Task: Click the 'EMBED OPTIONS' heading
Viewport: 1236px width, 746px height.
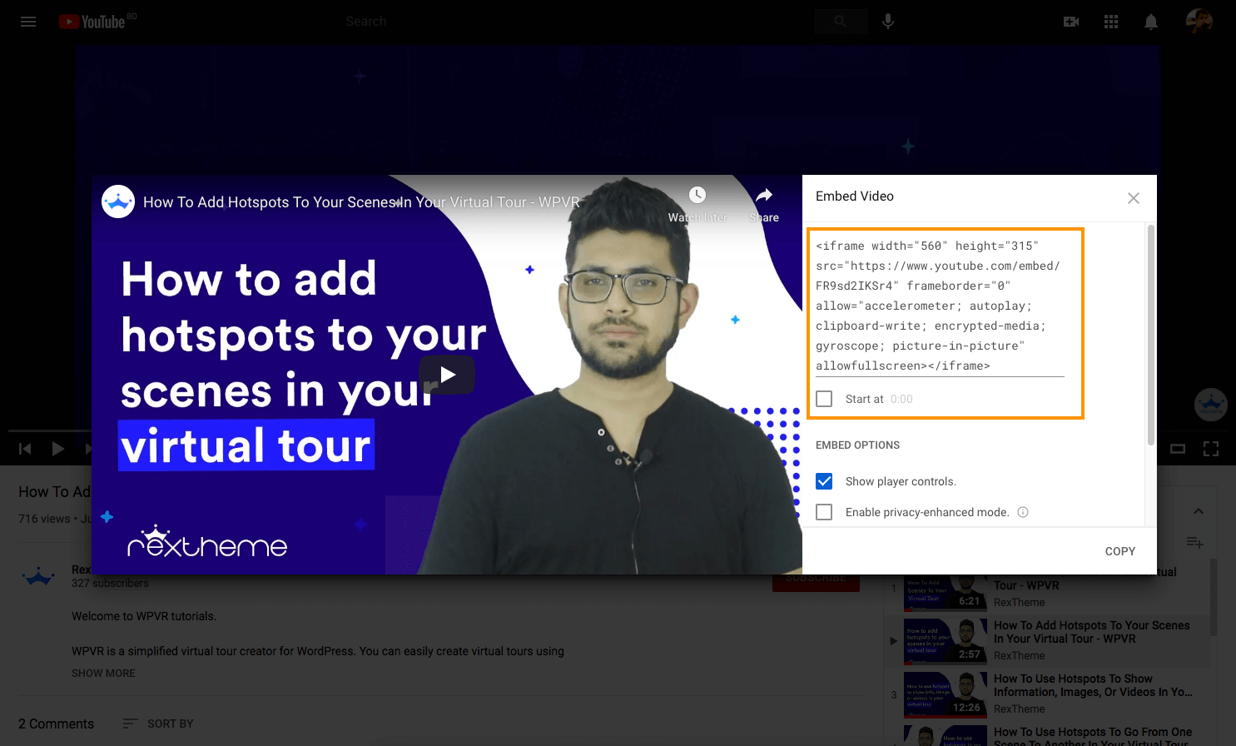Action: (x=857, y=445)
